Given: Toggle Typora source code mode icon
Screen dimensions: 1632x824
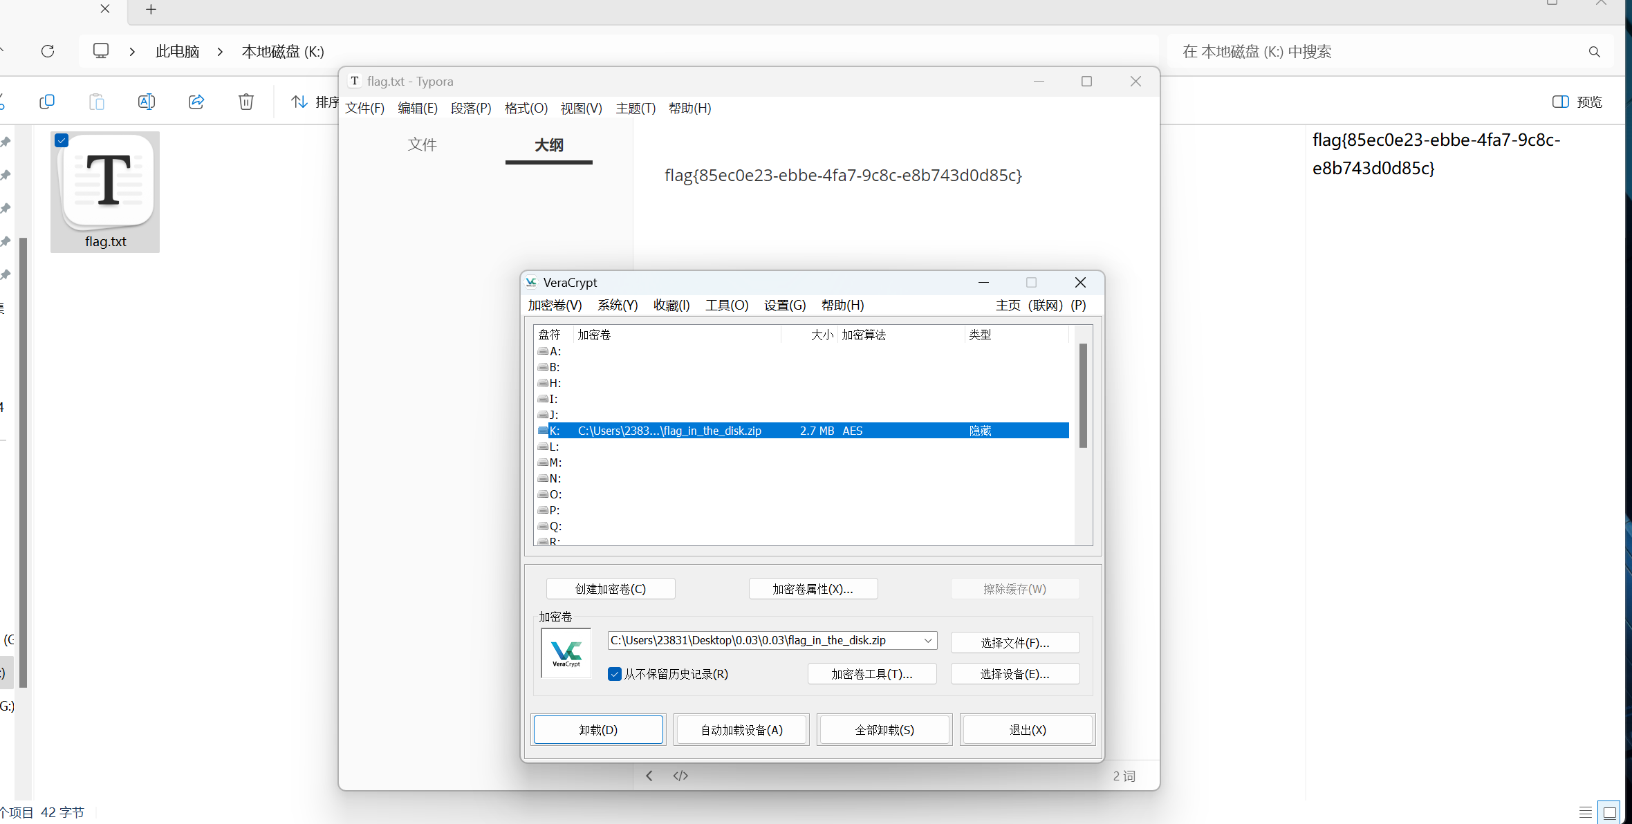Looking at the screenshot, I should tap(680, 776).
